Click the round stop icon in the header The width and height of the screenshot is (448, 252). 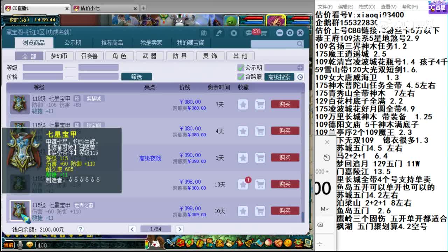coord(234,33)
